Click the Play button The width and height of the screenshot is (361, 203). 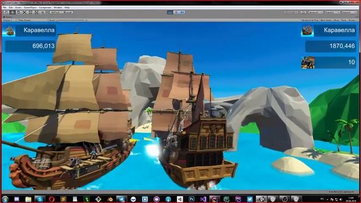point(170,12)
